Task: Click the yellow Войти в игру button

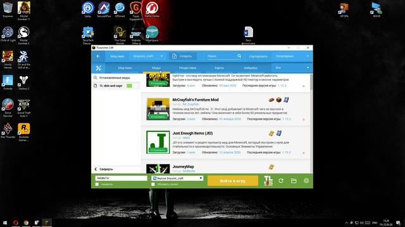Action: pyautogui.click(x=233, y=181)
